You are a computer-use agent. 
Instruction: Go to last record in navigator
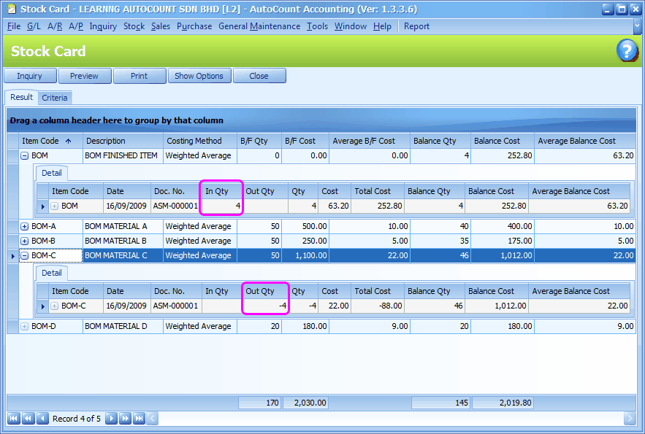[139, 419]
